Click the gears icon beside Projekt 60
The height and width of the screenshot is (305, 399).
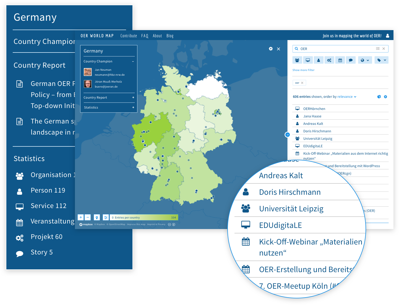[20, 238]
